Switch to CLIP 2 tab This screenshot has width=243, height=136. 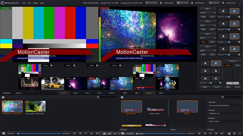point(76,93)
